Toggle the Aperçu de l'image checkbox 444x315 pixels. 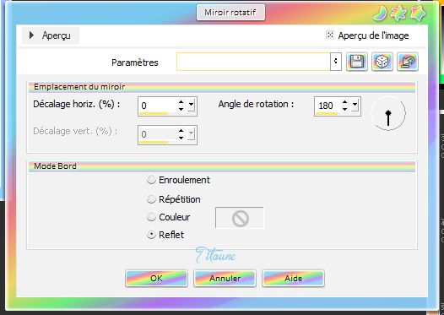pos(330,35)
